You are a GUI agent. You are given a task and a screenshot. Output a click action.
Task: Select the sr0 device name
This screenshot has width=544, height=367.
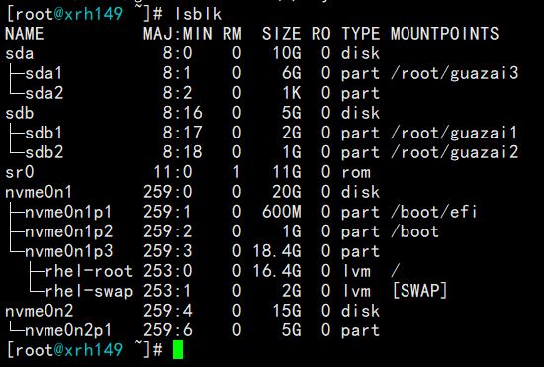click(20, 172)
